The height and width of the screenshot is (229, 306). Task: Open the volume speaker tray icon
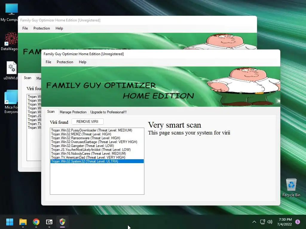(270, 222)
